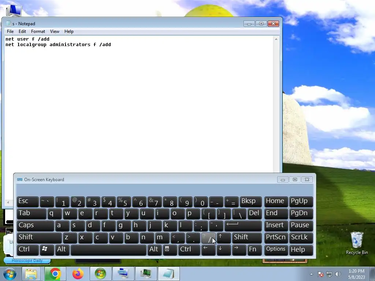This screenshot has width=375, height=281.
Task: Click the PrtScn key
Action: [x=276, y=238]
